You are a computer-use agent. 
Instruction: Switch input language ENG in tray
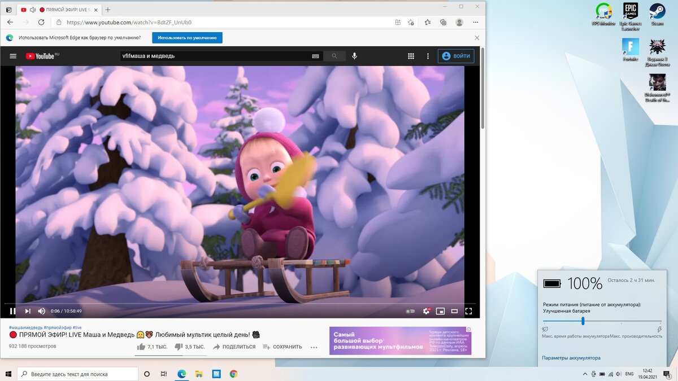tap(629, 374)
